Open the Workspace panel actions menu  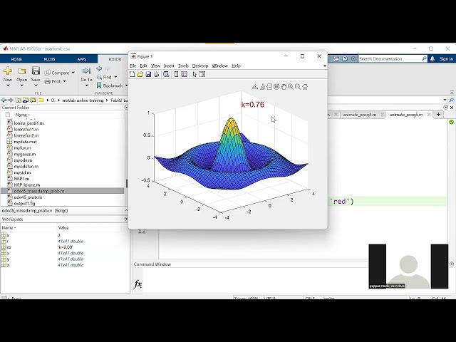coord(126,219)
